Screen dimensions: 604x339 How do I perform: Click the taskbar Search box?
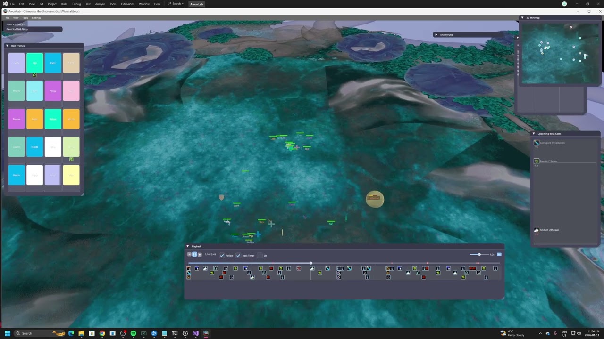pyautogui.click(x=40, y=333)
